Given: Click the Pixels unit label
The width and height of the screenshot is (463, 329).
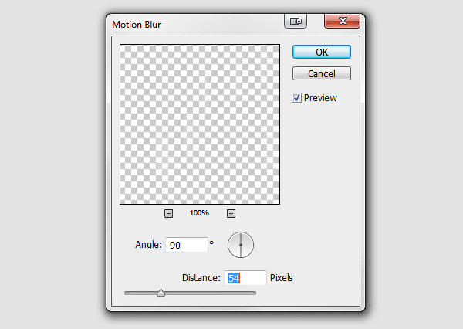Looking at the screenshot, I should (282, 277).
